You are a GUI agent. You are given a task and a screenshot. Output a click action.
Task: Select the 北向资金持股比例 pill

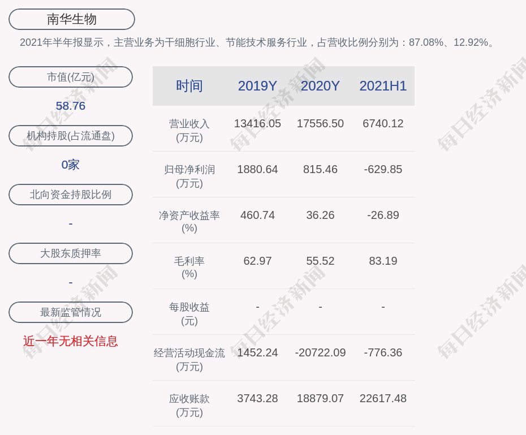(71, 195)
